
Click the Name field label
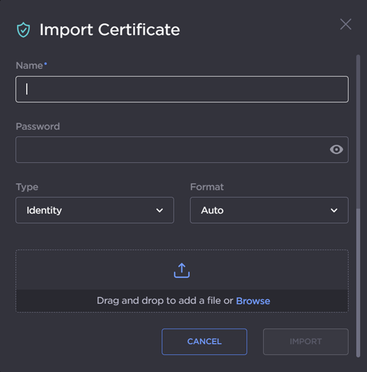tap(29, 65)
